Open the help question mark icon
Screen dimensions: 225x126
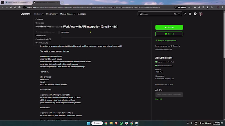pos(185,14)
